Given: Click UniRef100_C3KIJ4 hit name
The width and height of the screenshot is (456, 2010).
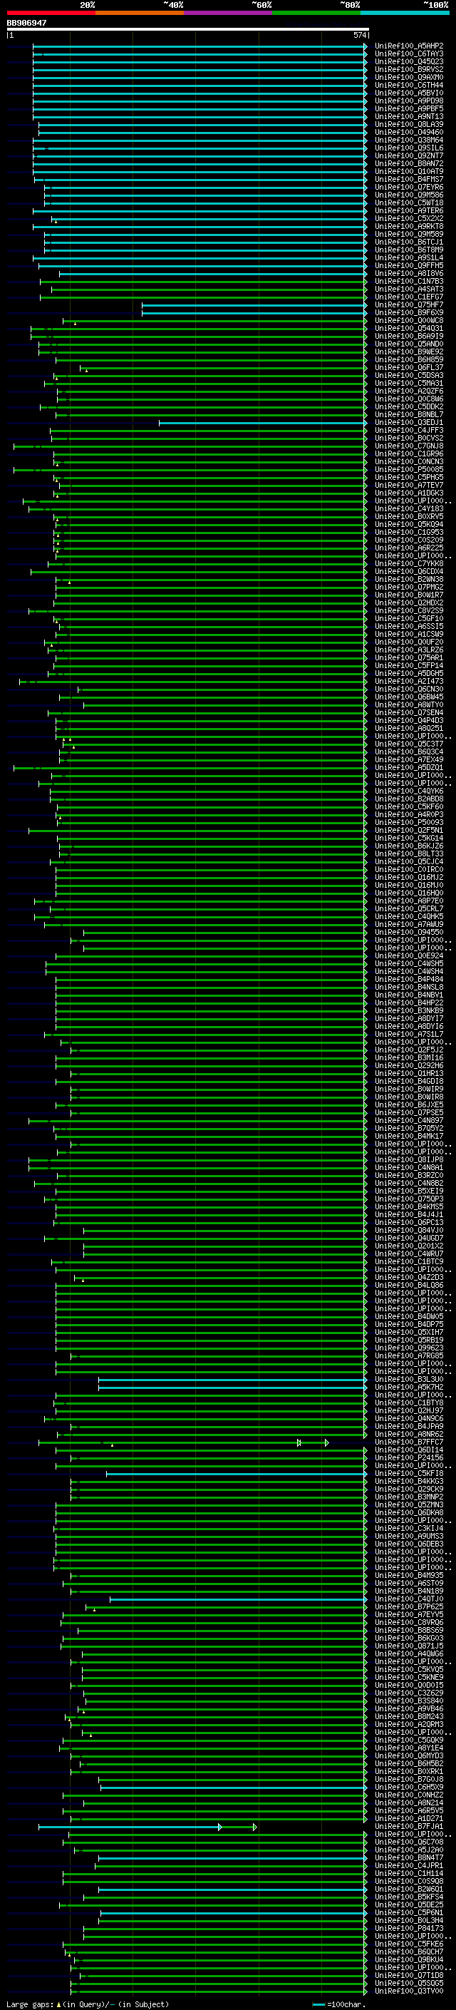Looking at the screenshot, I should (409, 1529).
